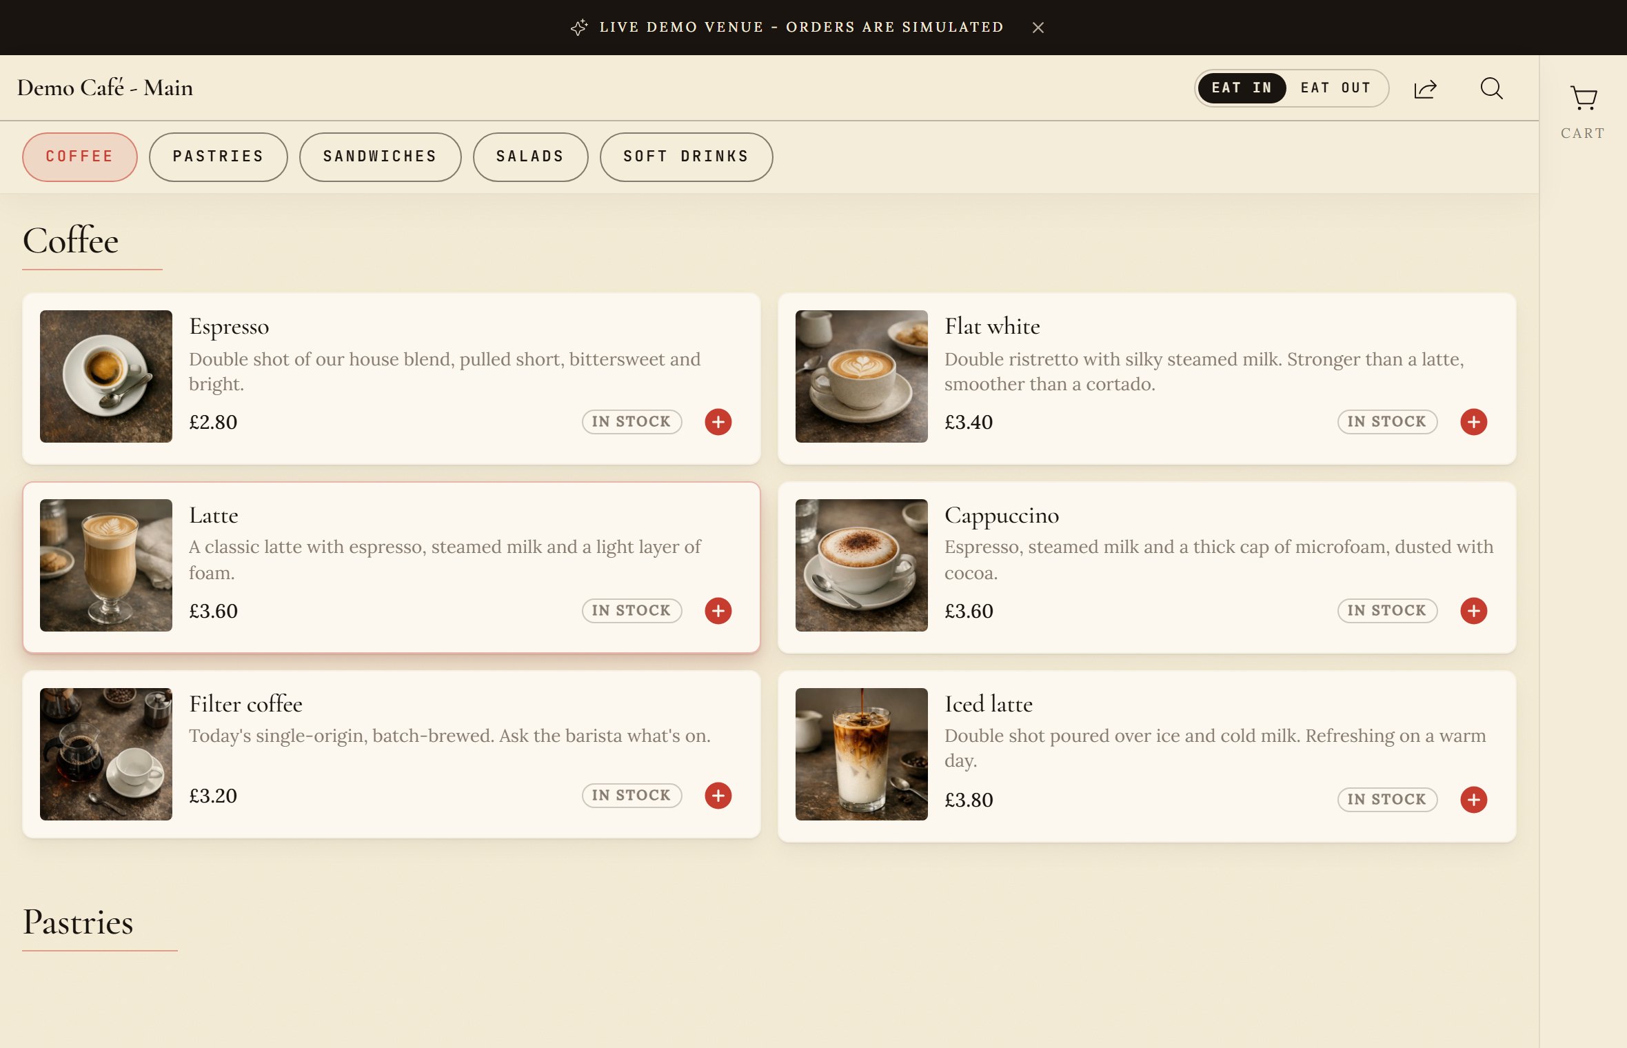The image size is (1627, 1048).
Task: Click the £3.80 Iced latte price
Action: pos(969,800)
